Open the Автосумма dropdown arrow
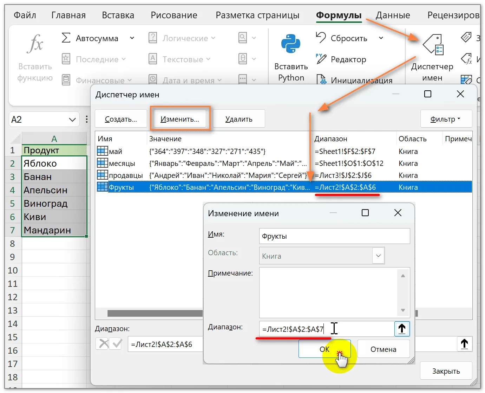 click(x=132, y=38)
